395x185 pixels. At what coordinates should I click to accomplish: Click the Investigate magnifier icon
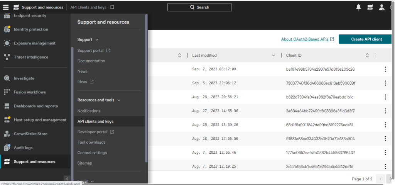[7, 78]
